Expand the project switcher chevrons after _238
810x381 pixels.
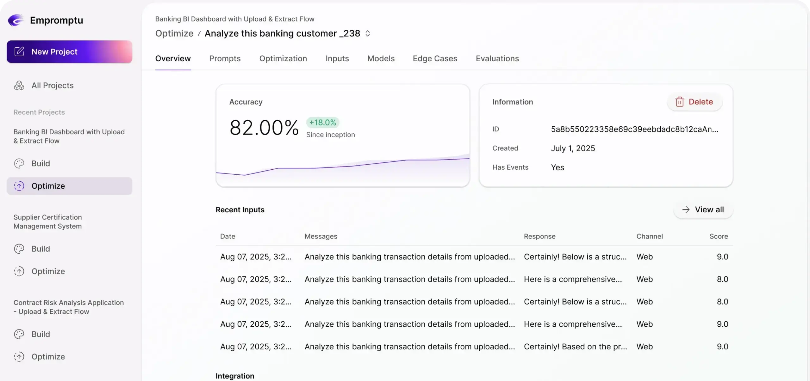click(x=368, y=33)
